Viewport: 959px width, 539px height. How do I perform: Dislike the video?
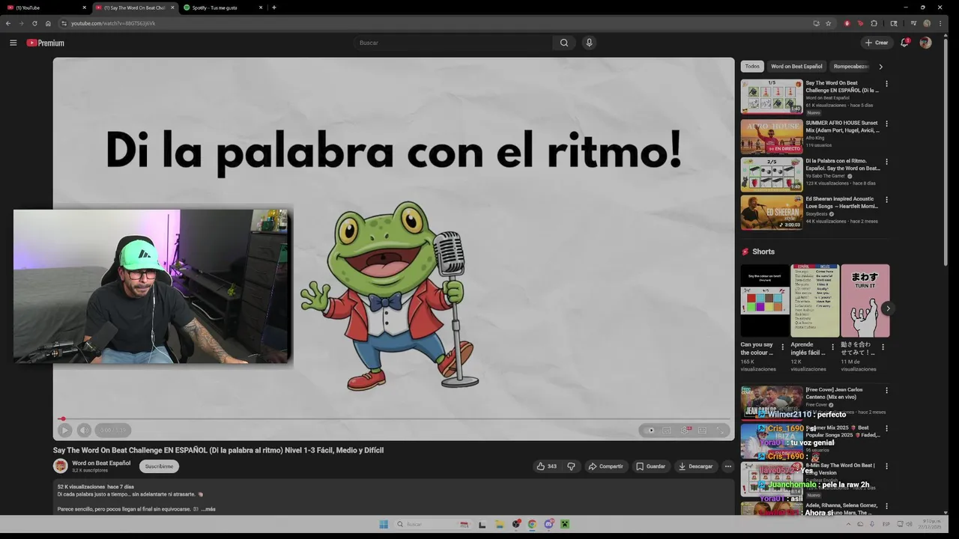pyautogui.click(x=571, y=466)
